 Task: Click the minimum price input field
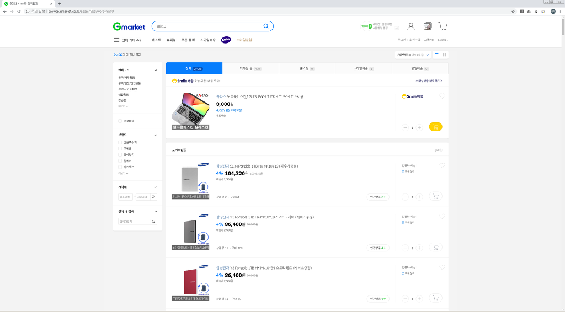[125, 197]
